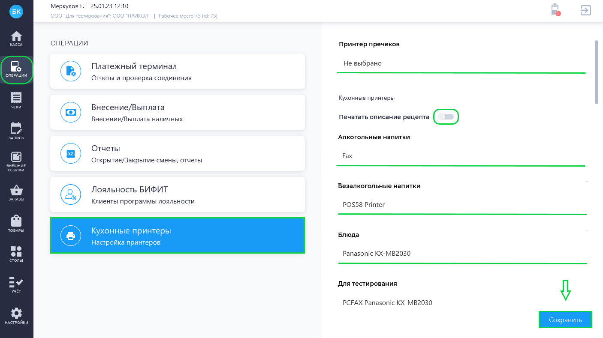
Task: Click the Рабочее место 75 text
Action: point(188,16)
